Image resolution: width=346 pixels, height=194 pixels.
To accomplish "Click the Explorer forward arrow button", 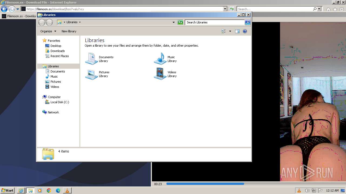I will point(49,22).
